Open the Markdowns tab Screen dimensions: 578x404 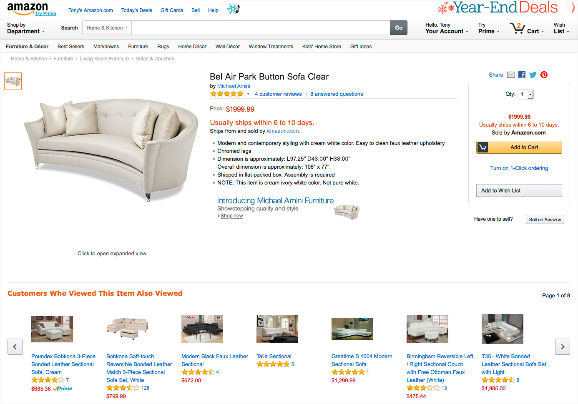pos(106,47)
